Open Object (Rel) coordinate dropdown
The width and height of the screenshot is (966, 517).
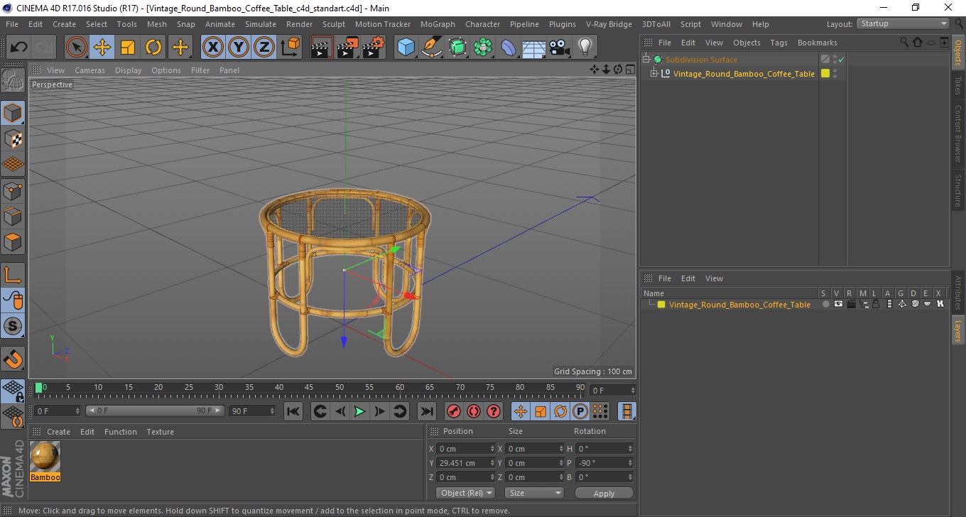(x=466, y=493)
